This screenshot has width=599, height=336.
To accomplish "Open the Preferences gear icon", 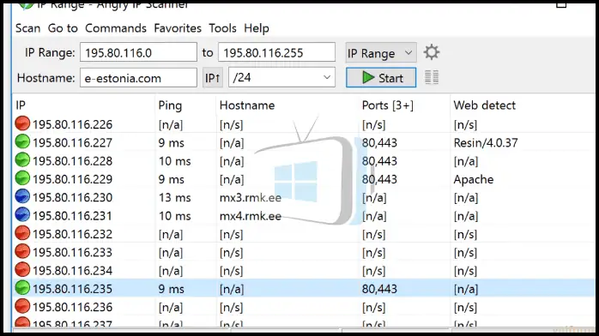I will click(432, 52).
